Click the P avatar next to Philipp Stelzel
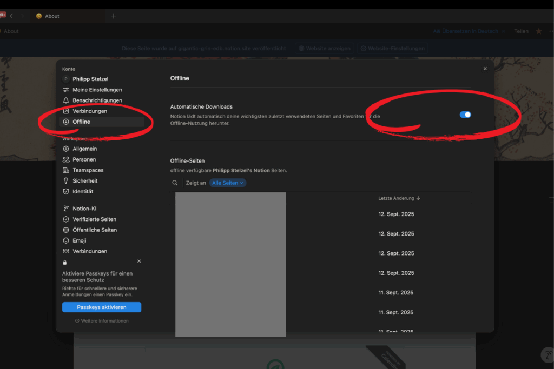554x369 pixels. tap(65, 79)
